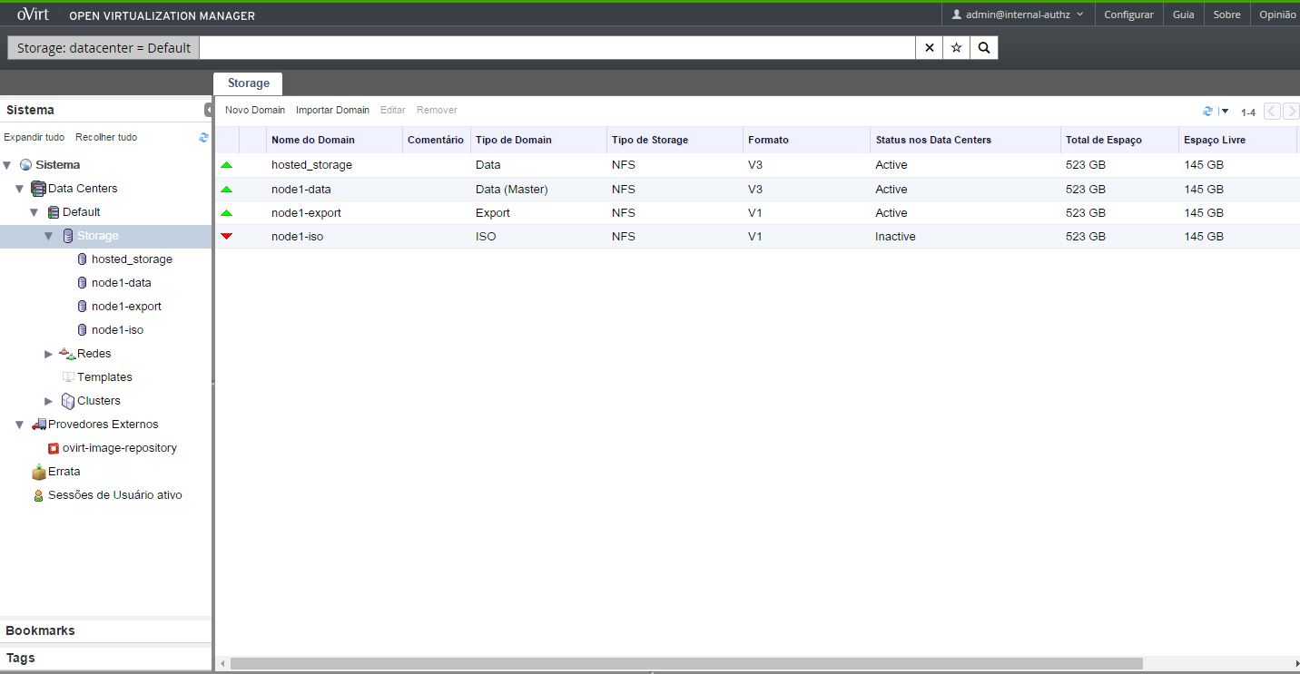Viewport: 1300px width, 674px height.
Task: Expand the Clusters tree node
Action: [x=49, y=401]
